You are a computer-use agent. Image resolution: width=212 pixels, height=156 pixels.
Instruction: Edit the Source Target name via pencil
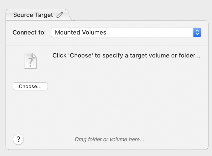tap(60, 15)
